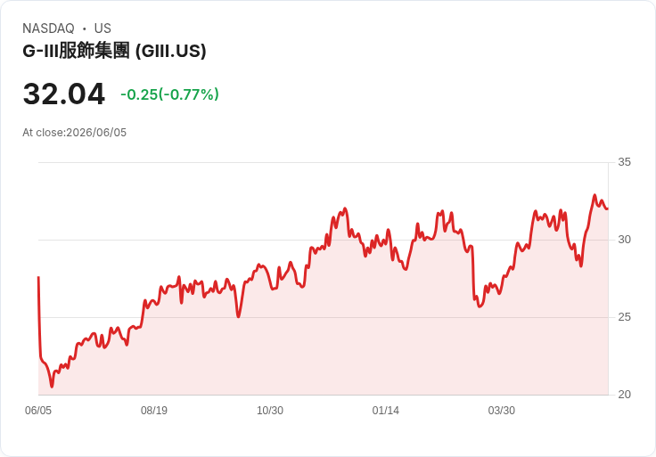
Task: Click the 20 value on price axis
Action: pyautogui.click(x=624, y=395)
